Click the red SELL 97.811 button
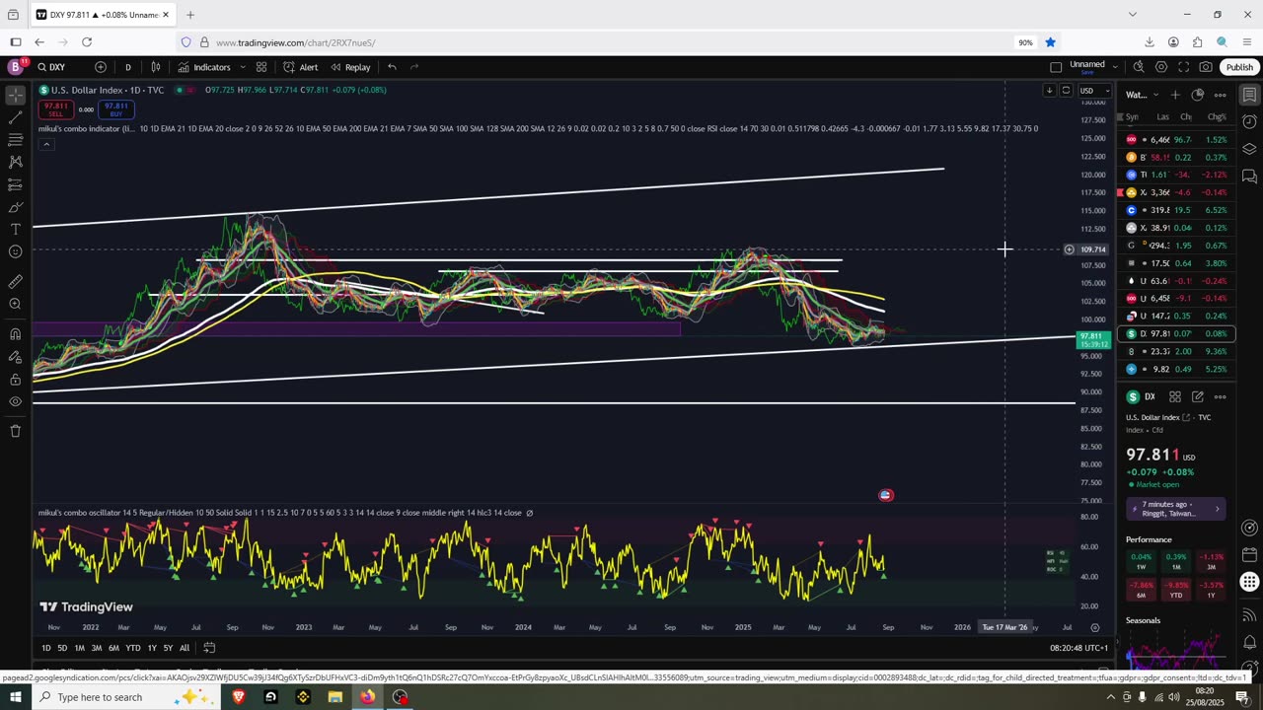 pos(55,108)
